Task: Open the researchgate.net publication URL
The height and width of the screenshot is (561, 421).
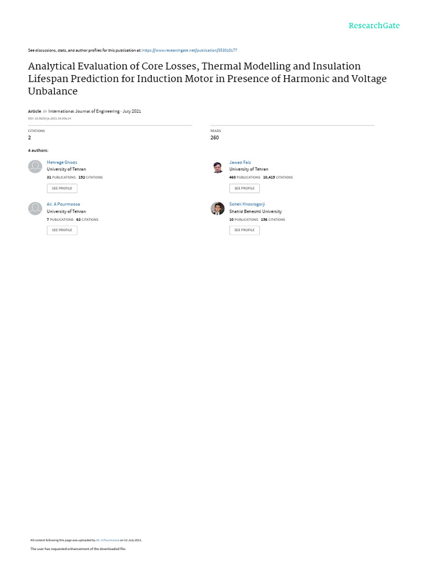Action: pos(190,50)
